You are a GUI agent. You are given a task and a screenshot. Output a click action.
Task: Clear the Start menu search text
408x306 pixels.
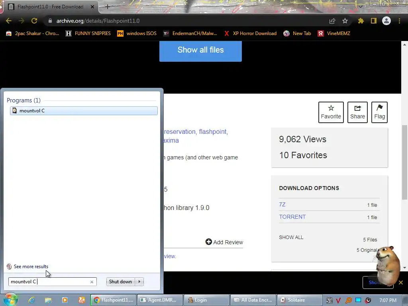click(92, 282)
